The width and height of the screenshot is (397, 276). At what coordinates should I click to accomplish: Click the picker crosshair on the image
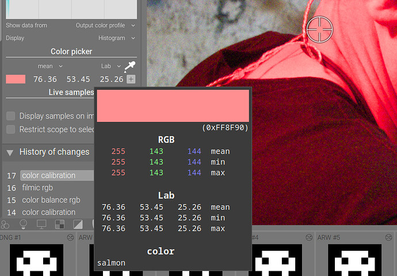click(319, 29)
